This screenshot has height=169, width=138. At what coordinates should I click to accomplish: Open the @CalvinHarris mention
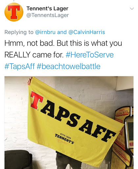coord(87,32)
